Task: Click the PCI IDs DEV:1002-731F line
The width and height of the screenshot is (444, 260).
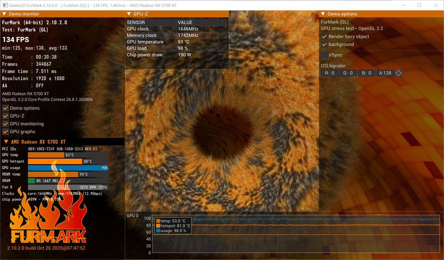Action: click(x=49, y=149)
